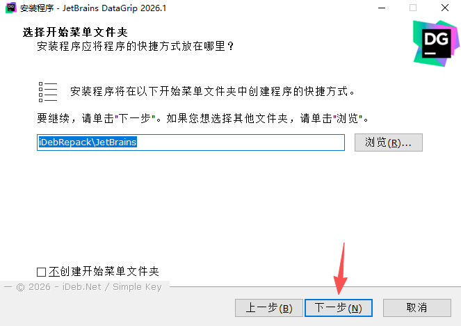The width and height of the screenshot is (461, 326).
Task: Minimize the installer window
Action: pyautogui.click(x=382, y=8)
